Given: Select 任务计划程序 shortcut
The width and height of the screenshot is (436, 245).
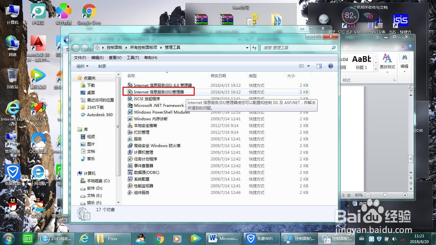Looking at the screenshot, I should [x=143, y=159].
